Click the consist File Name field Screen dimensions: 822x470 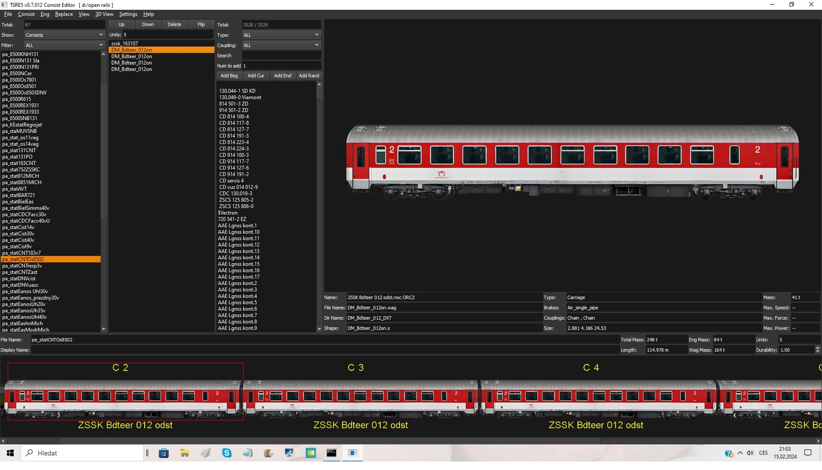324,340
